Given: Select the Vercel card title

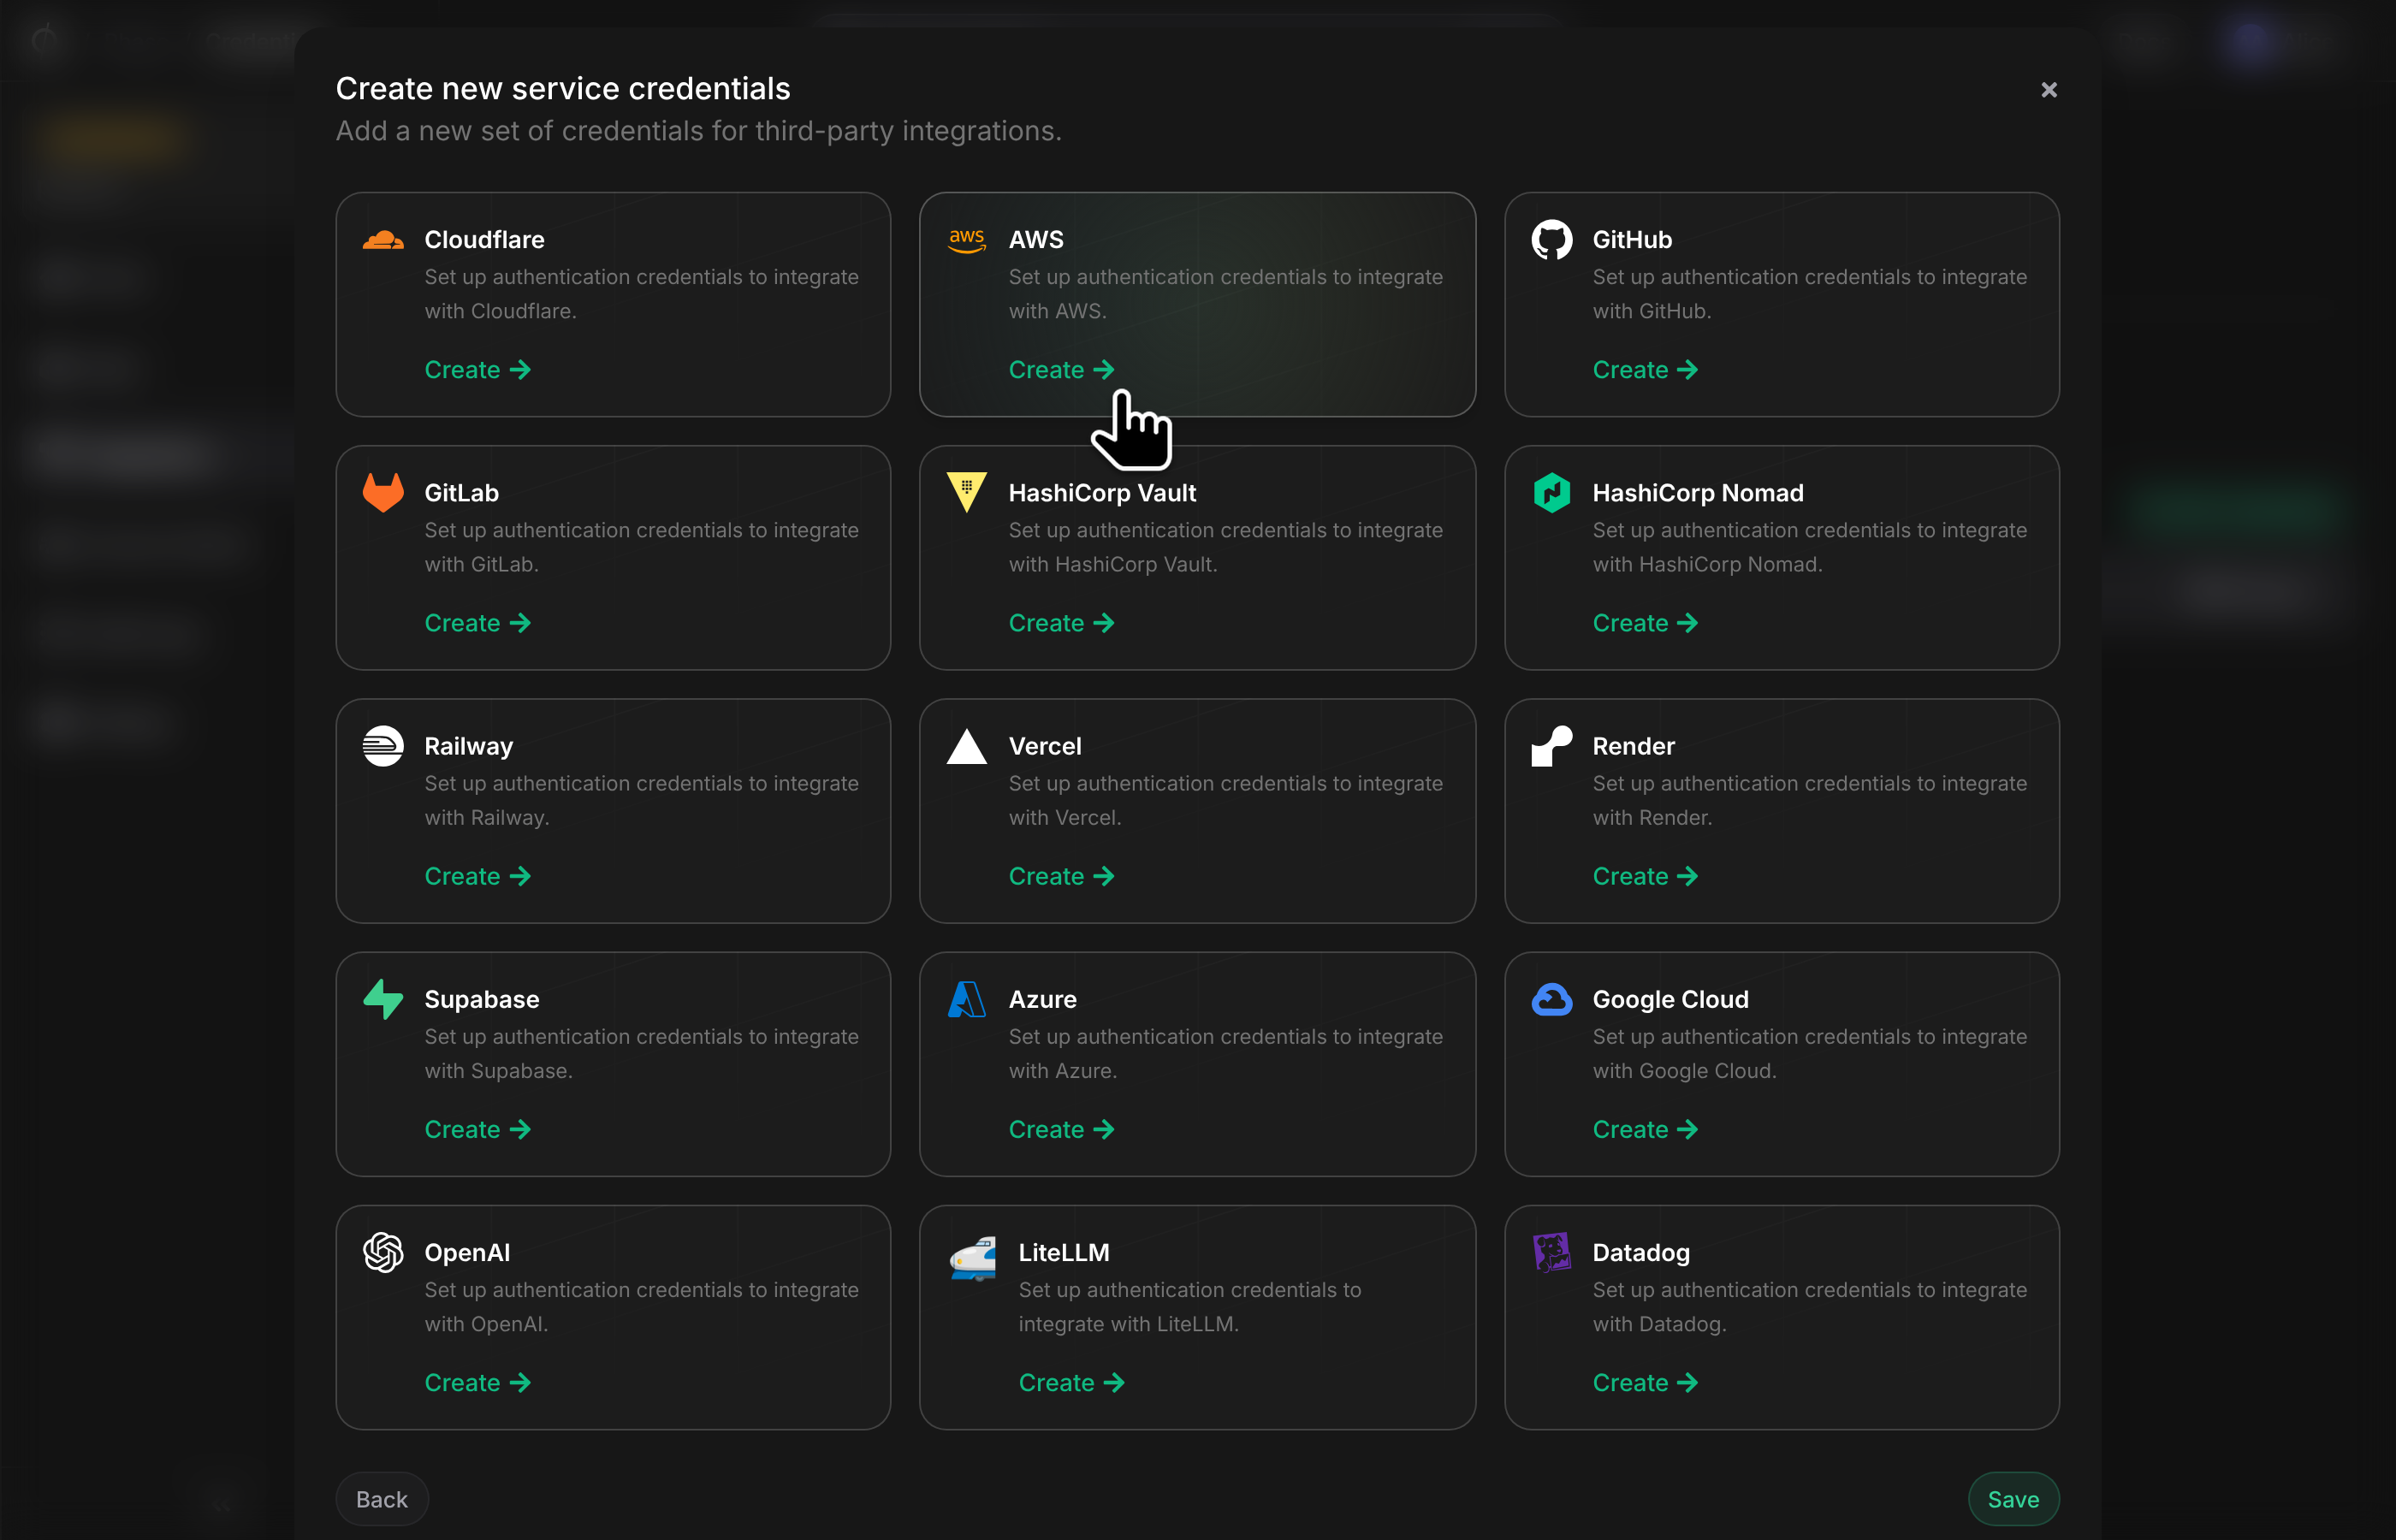Looking at the screenshot, I should point(1045,746).
